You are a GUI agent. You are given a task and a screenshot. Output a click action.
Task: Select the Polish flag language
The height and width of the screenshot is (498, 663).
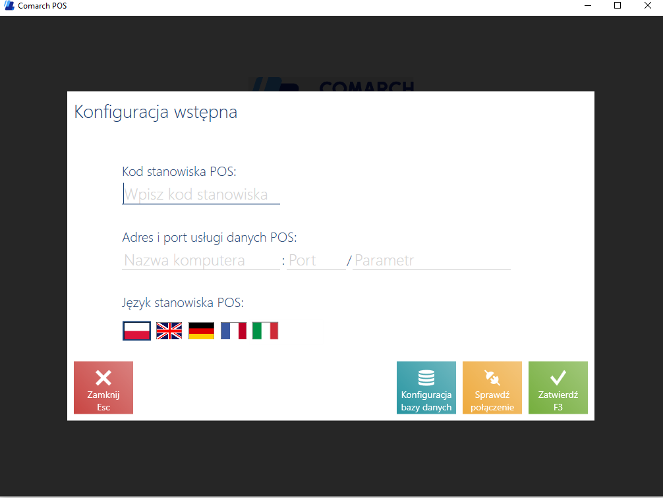136,331
